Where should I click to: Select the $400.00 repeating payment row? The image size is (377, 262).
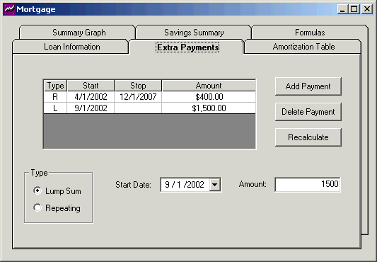tap(149, 97)
